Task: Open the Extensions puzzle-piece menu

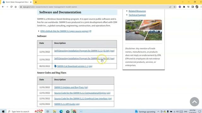Action: [x=184, y=7]
